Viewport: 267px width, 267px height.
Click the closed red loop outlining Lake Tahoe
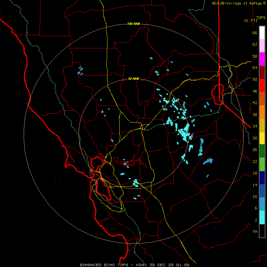pyautogui.click(x=217, y=94)
